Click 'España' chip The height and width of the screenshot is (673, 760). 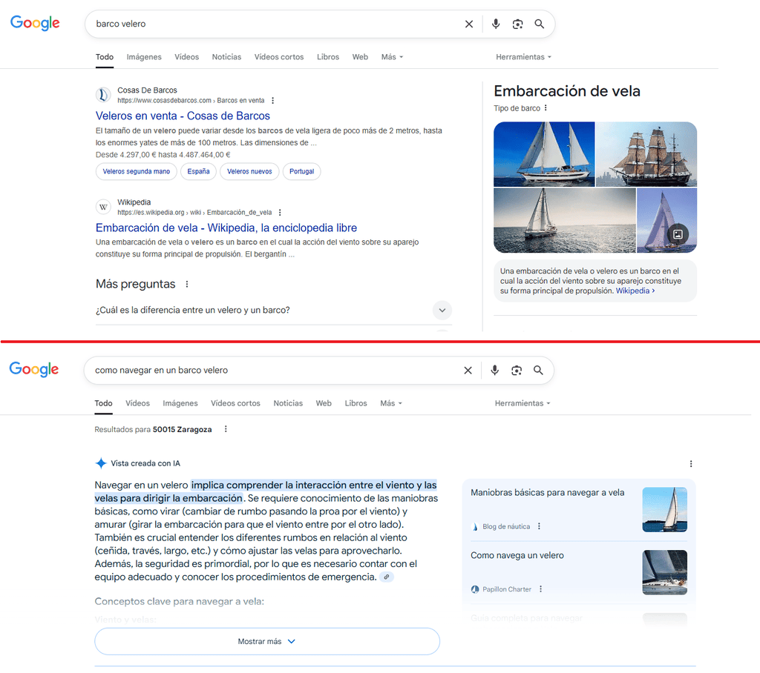(x=198, y=171)
